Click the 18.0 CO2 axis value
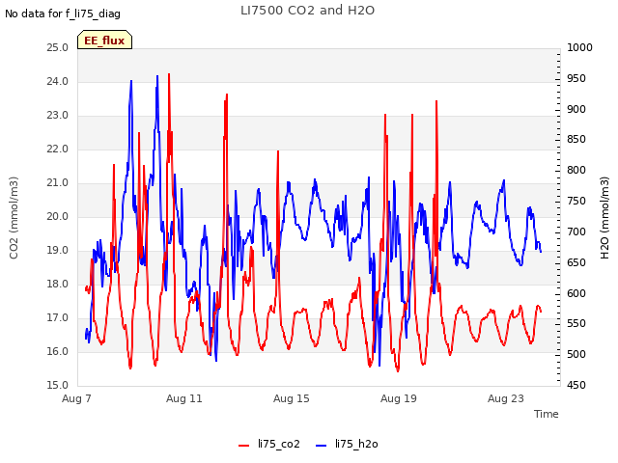This screenshot has height=463, width=618. pyautogui.click(x=58, y=284)
